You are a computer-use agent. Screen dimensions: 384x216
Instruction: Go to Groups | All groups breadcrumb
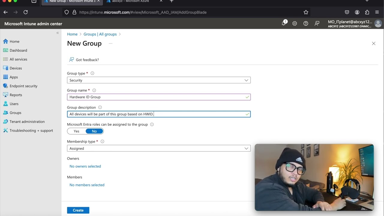(x=100, y=34)
